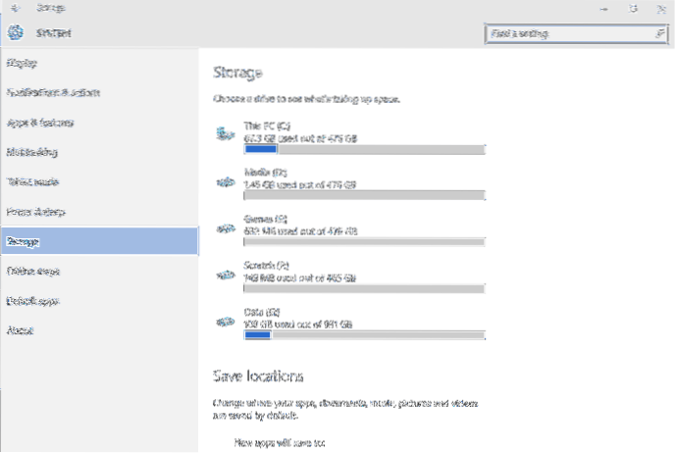Image resolution: width=675 pixels, height=453 pixels.
Task: Open the Games (E:) drive name
Action: tap(265, 219)
